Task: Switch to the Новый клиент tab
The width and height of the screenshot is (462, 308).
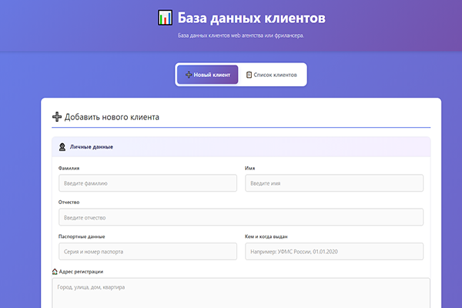Action: tap(207, 75)
